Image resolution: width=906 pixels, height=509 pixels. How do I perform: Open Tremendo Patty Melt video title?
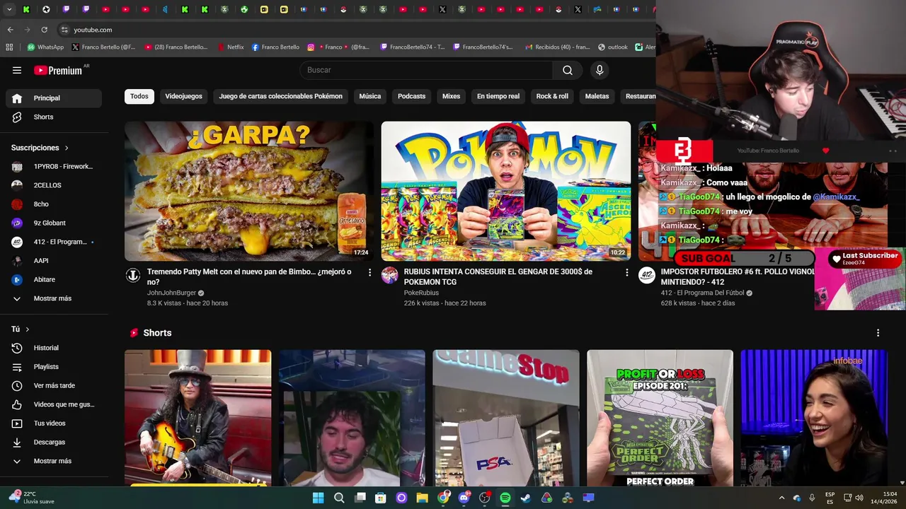[x=249, y=276]
